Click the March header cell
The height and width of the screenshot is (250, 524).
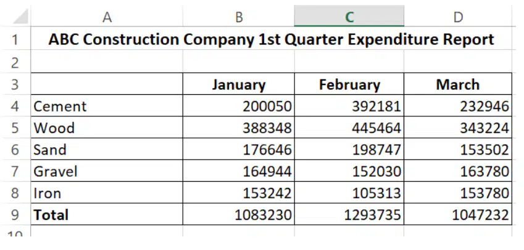[x=458, y=84]
